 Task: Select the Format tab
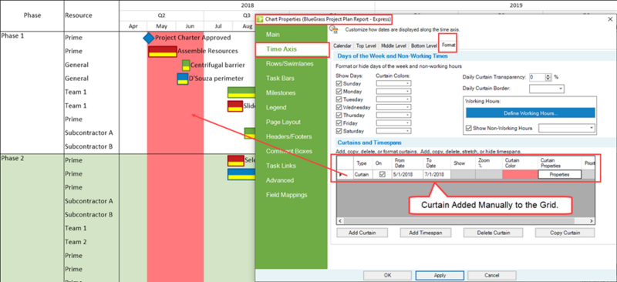tap(448, 45)
